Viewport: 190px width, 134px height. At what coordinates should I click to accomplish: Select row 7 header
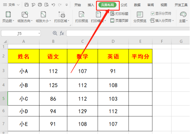tap(4, 124)
